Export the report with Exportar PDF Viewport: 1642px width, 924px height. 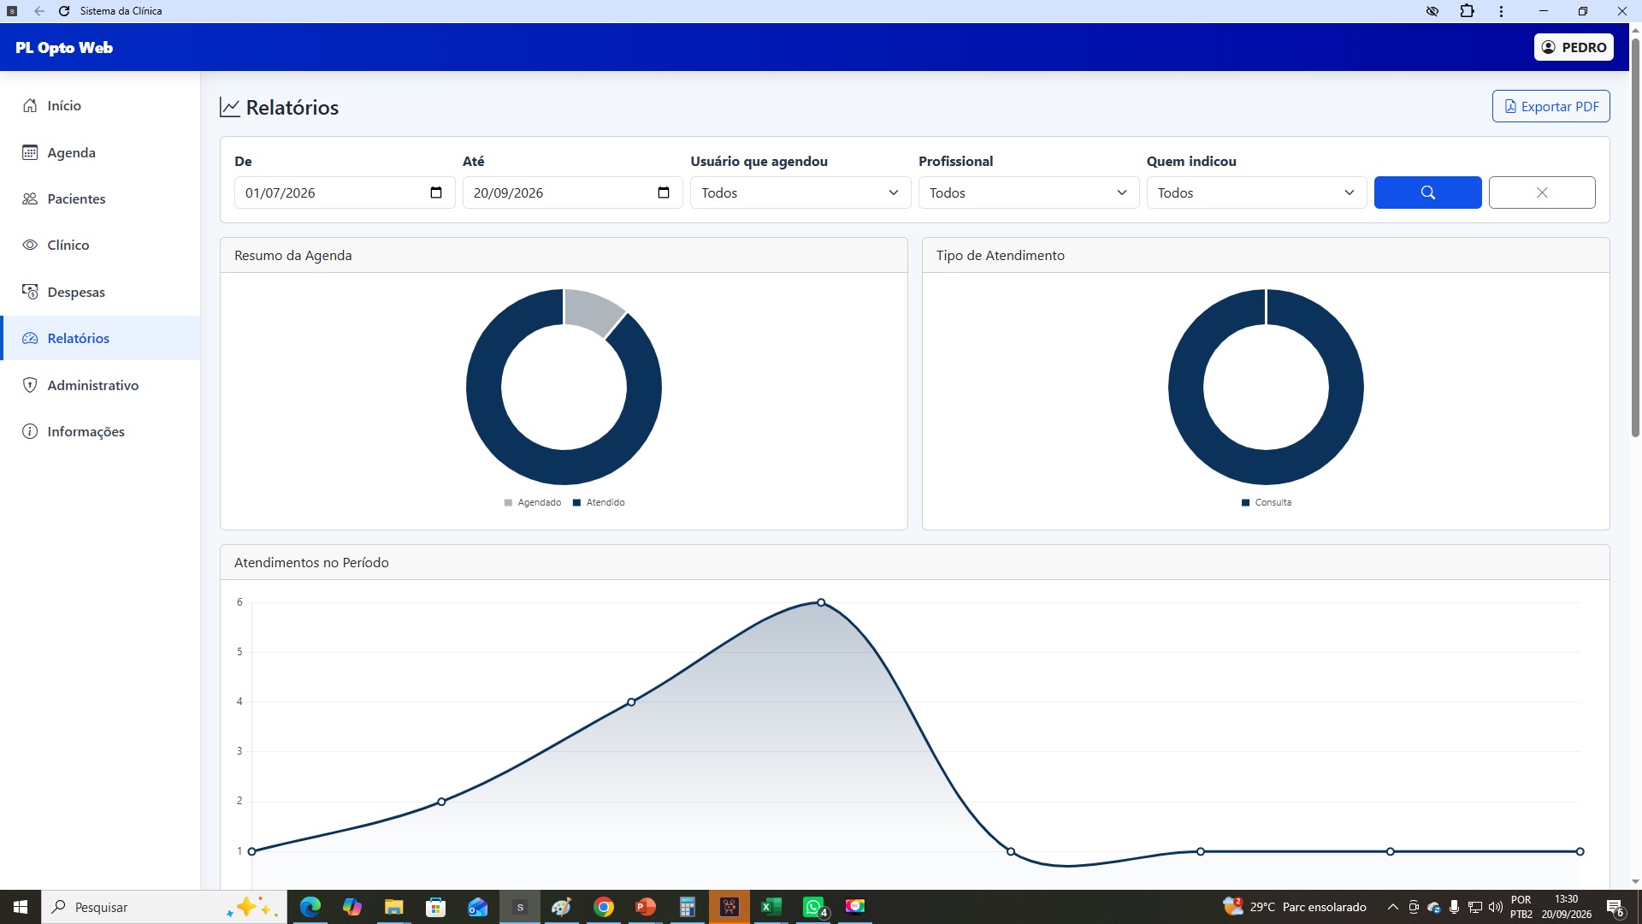(x=1551, y=106)
